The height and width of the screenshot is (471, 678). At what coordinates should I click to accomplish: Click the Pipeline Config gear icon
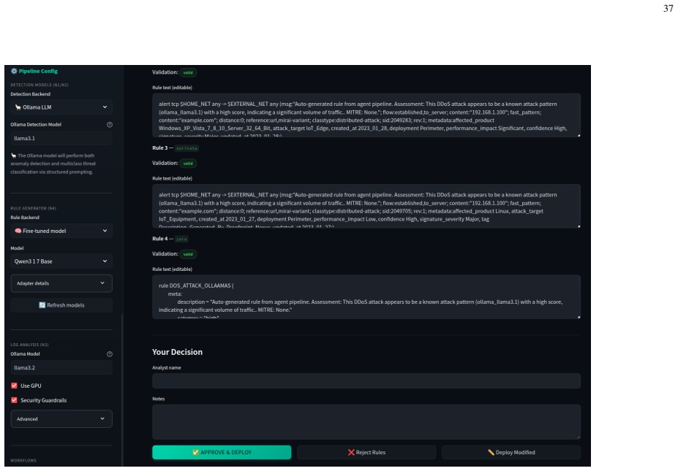(x=14, y=72)
